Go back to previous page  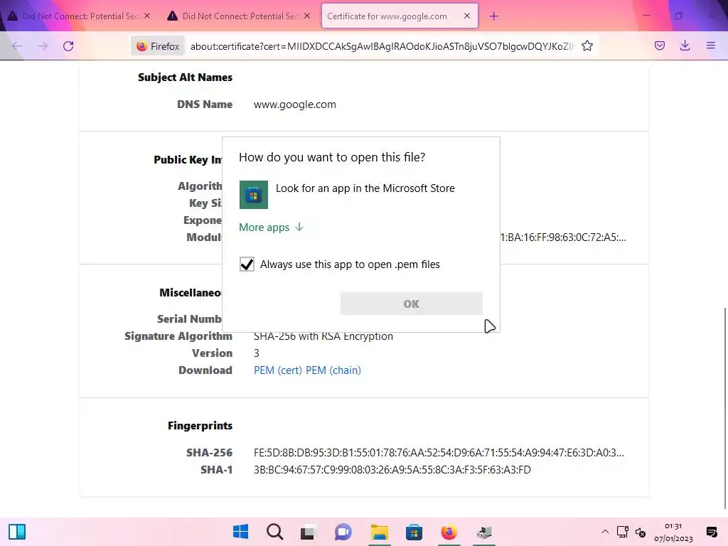click(17, 46)
